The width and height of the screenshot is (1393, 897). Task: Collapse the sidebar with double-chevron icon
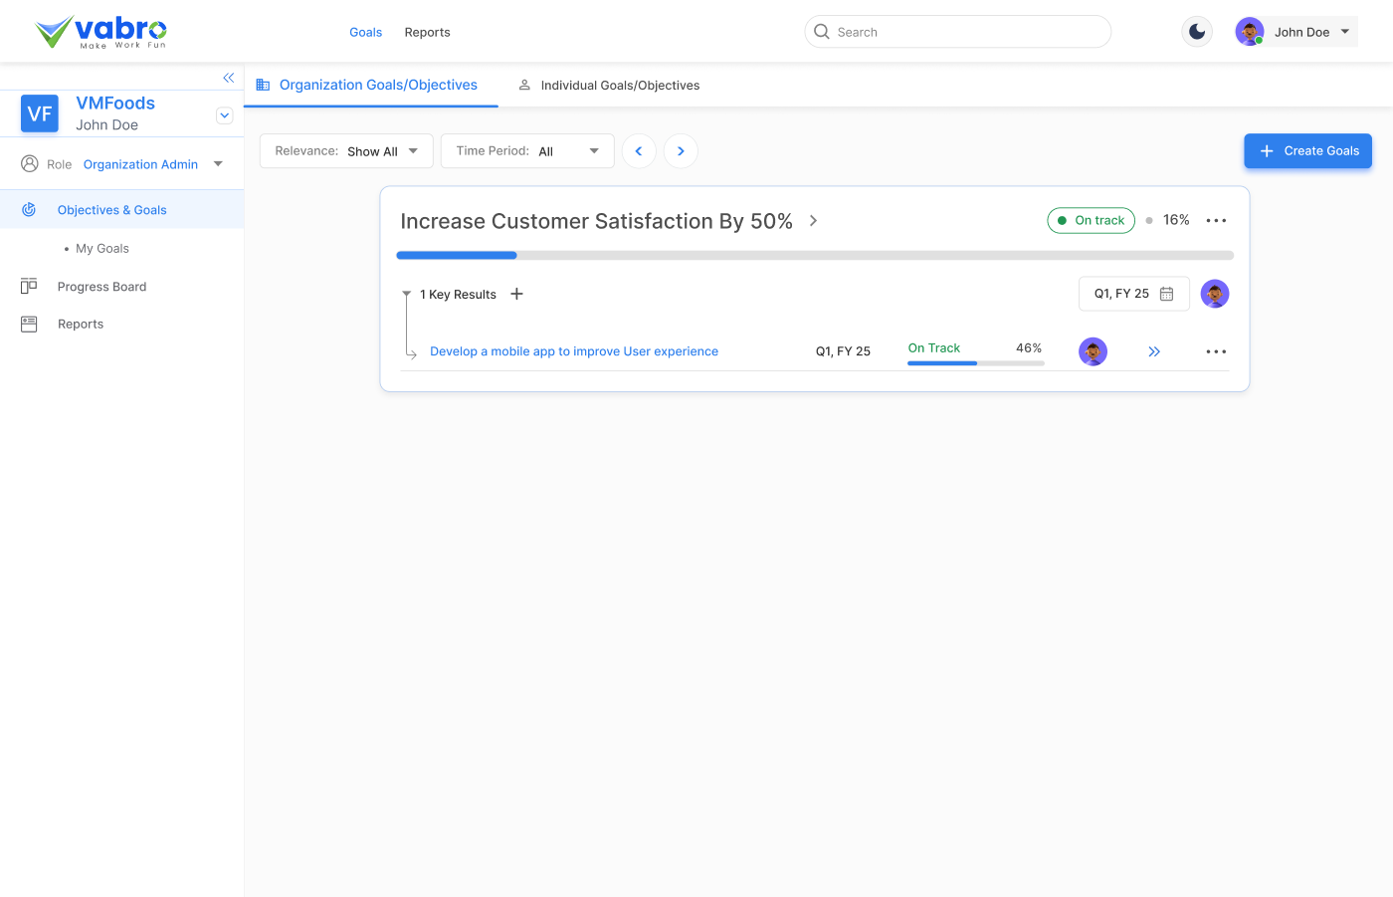(229, 78)
